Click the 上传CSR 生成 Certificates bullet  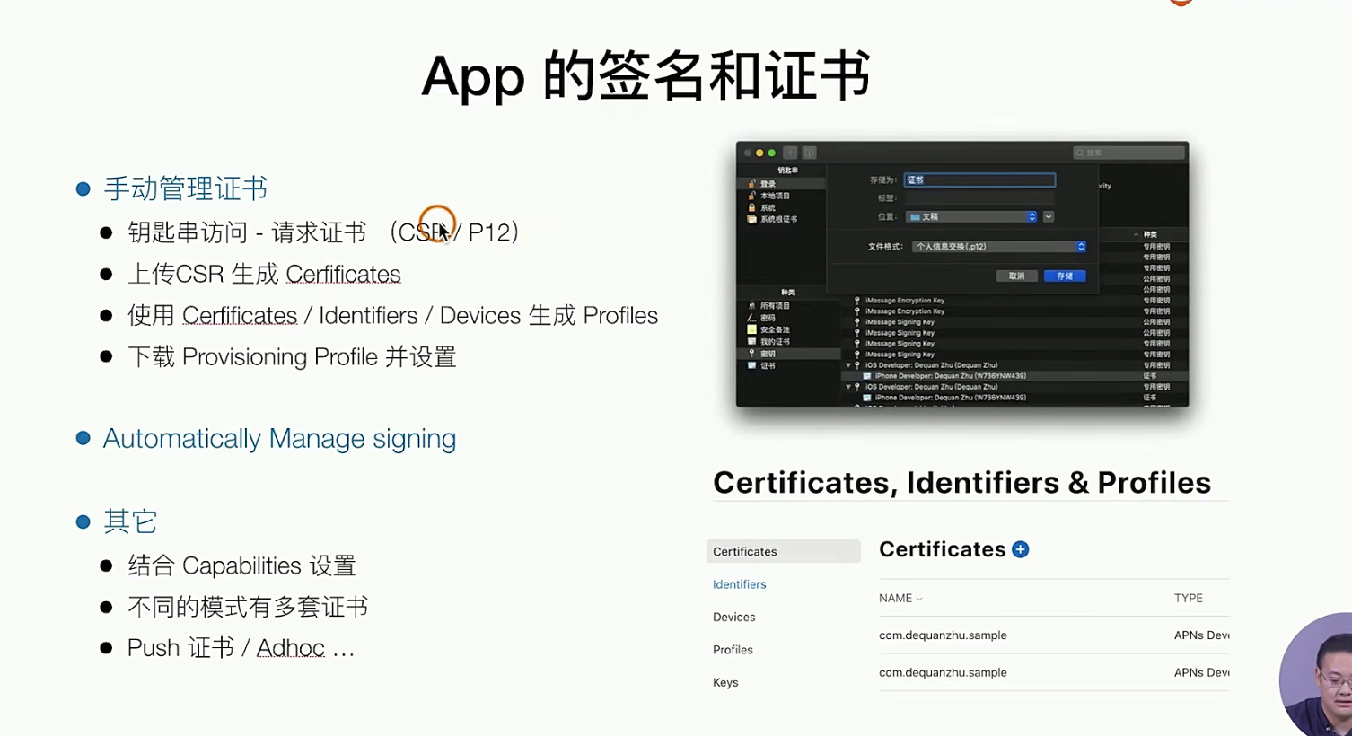coord(264,274)
